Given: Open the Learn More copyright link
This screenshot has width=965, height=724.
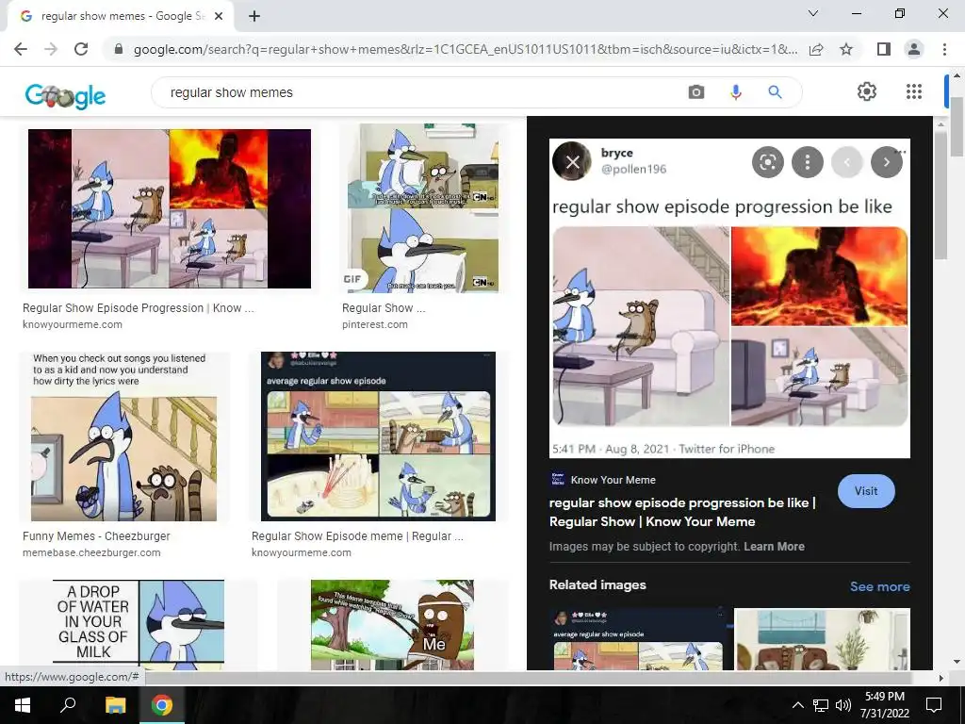Looking at the screenshot, I should (774, 547).
